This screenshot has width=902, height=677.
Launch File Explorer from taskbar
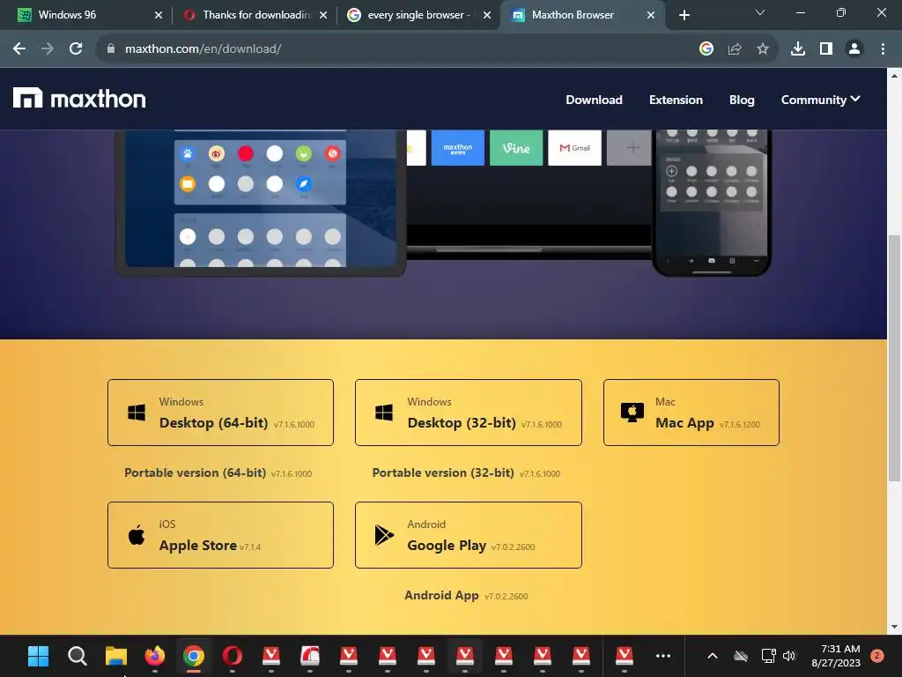click(x=116, y=656)
